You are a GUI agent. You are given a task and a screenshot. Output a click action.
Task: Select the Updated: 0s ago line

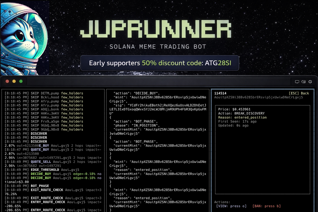(233, 125)
